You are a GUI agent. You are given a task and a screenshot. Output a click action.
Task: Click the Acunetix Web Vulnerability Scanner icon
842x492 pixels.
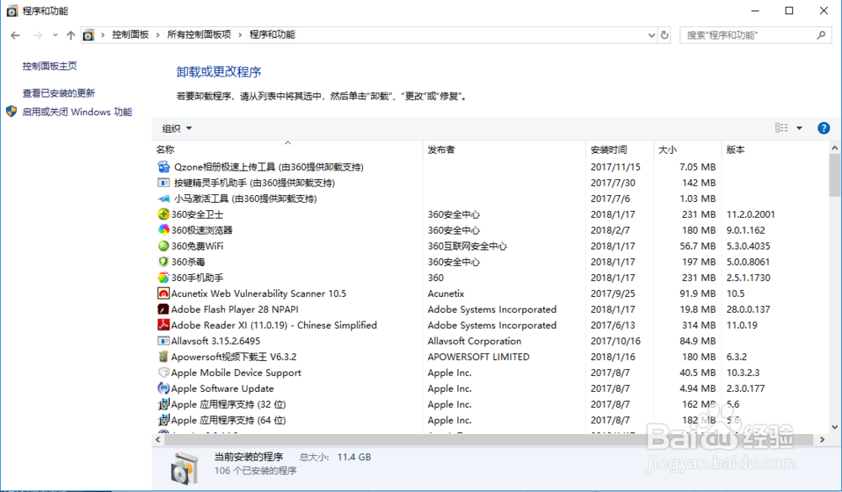pyautogui.click(x=163, y=294)
